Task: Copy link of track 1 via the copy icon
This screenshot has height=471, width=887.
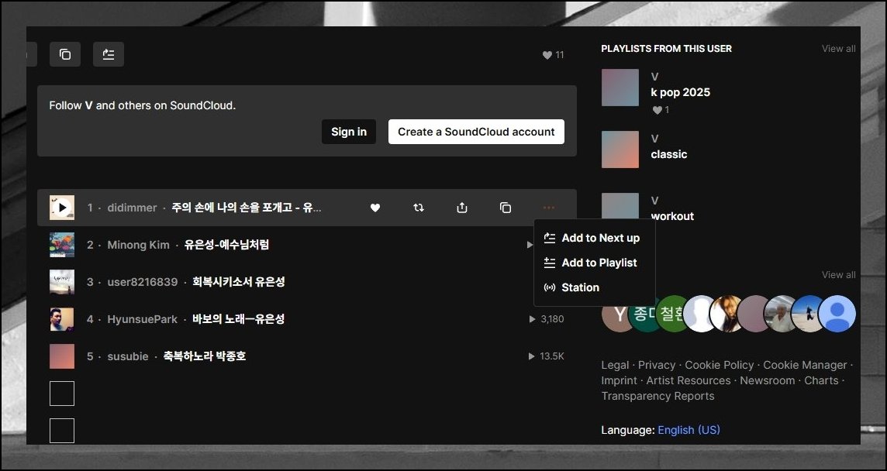Action: (506, 208)
